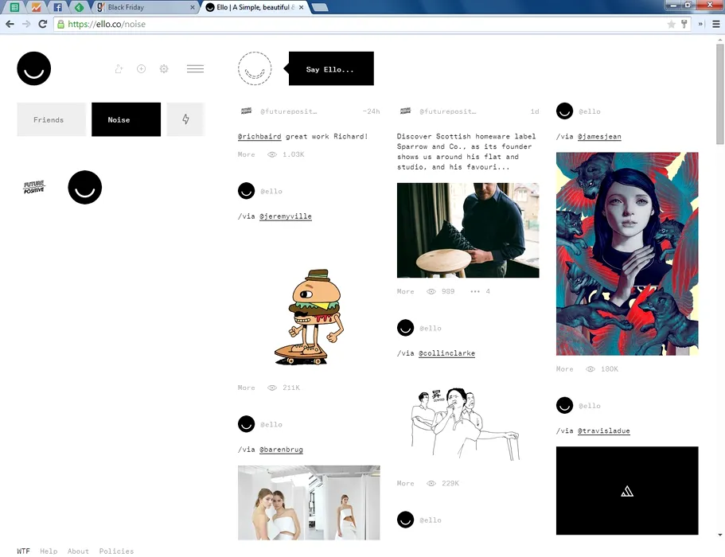
Task: Click Ello avatar above /via @jamesjean
Action: [564, 111]
